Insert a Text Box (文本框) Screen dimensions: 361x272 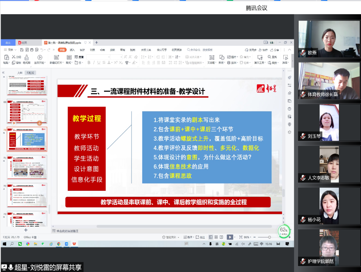[211, 57]
